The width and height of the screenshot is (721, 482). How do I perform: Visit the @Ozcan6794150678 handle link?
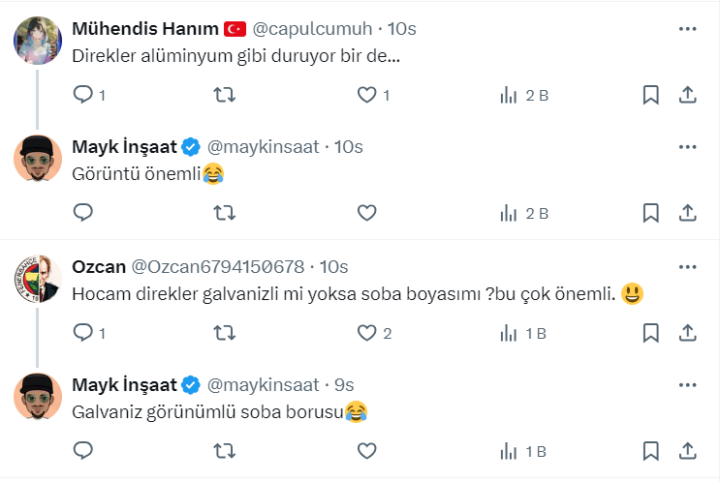[217, 266]
